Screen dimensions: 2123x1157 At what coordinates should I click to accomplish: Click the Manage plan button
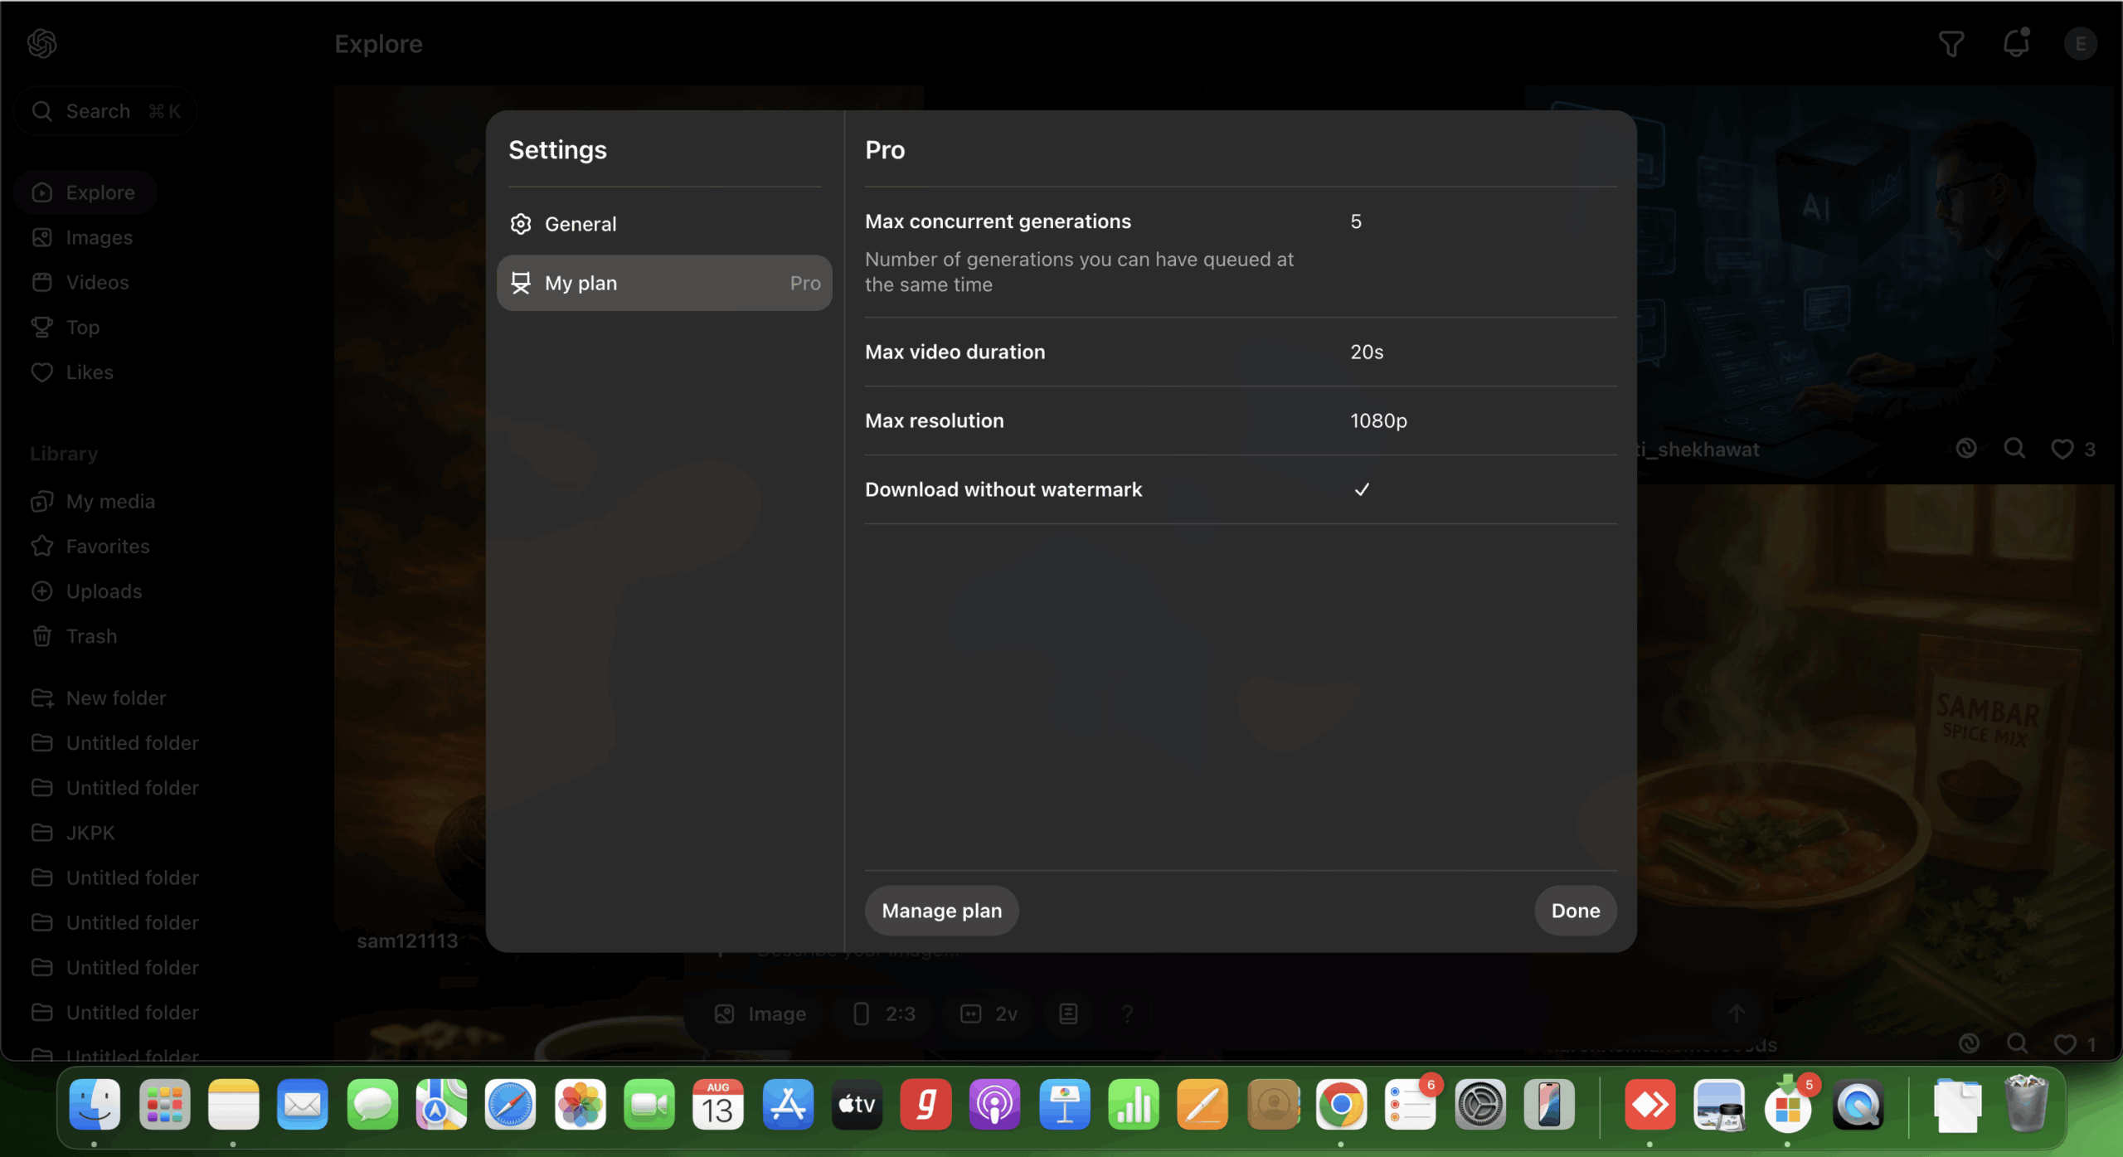[941, 911]
